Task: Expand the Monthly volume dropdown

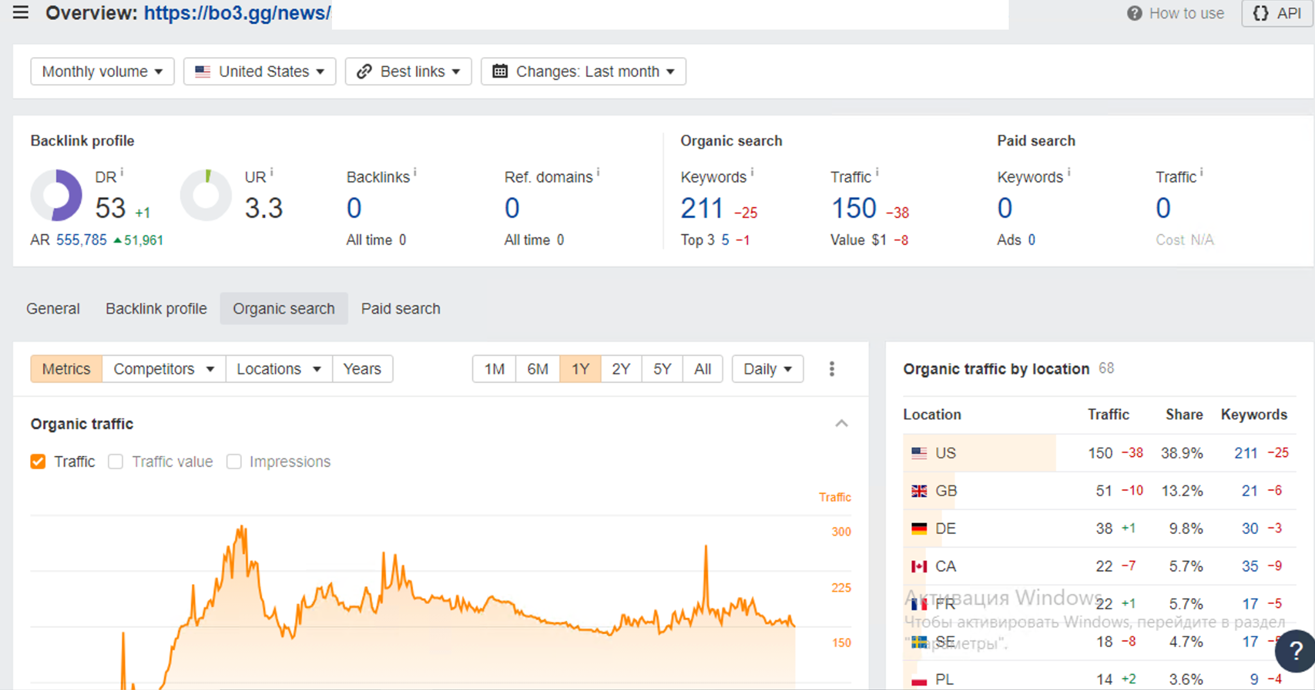Action: click(x=102, y=71)
